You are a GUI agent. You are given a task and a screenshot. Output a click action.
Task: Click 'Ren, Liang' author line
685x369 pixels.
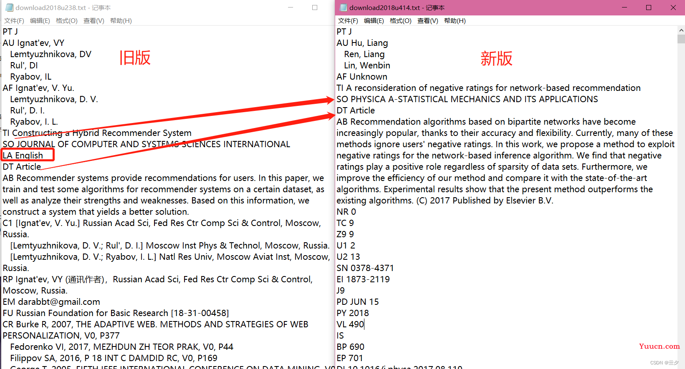tap(364, 54)
